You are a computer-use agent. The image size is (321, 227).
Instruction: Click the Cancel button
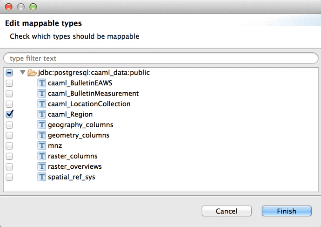pyautogui.click(x=227, y=211)
